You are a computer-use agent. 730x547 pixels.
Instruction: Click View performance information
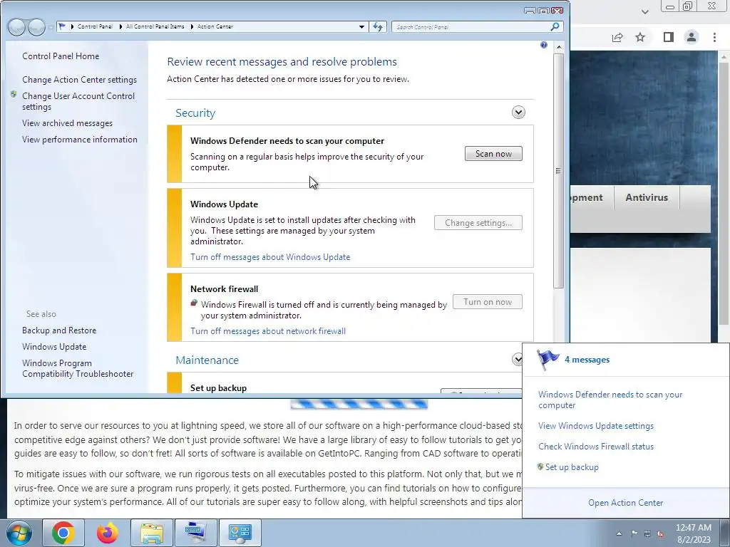pos(80,140)
